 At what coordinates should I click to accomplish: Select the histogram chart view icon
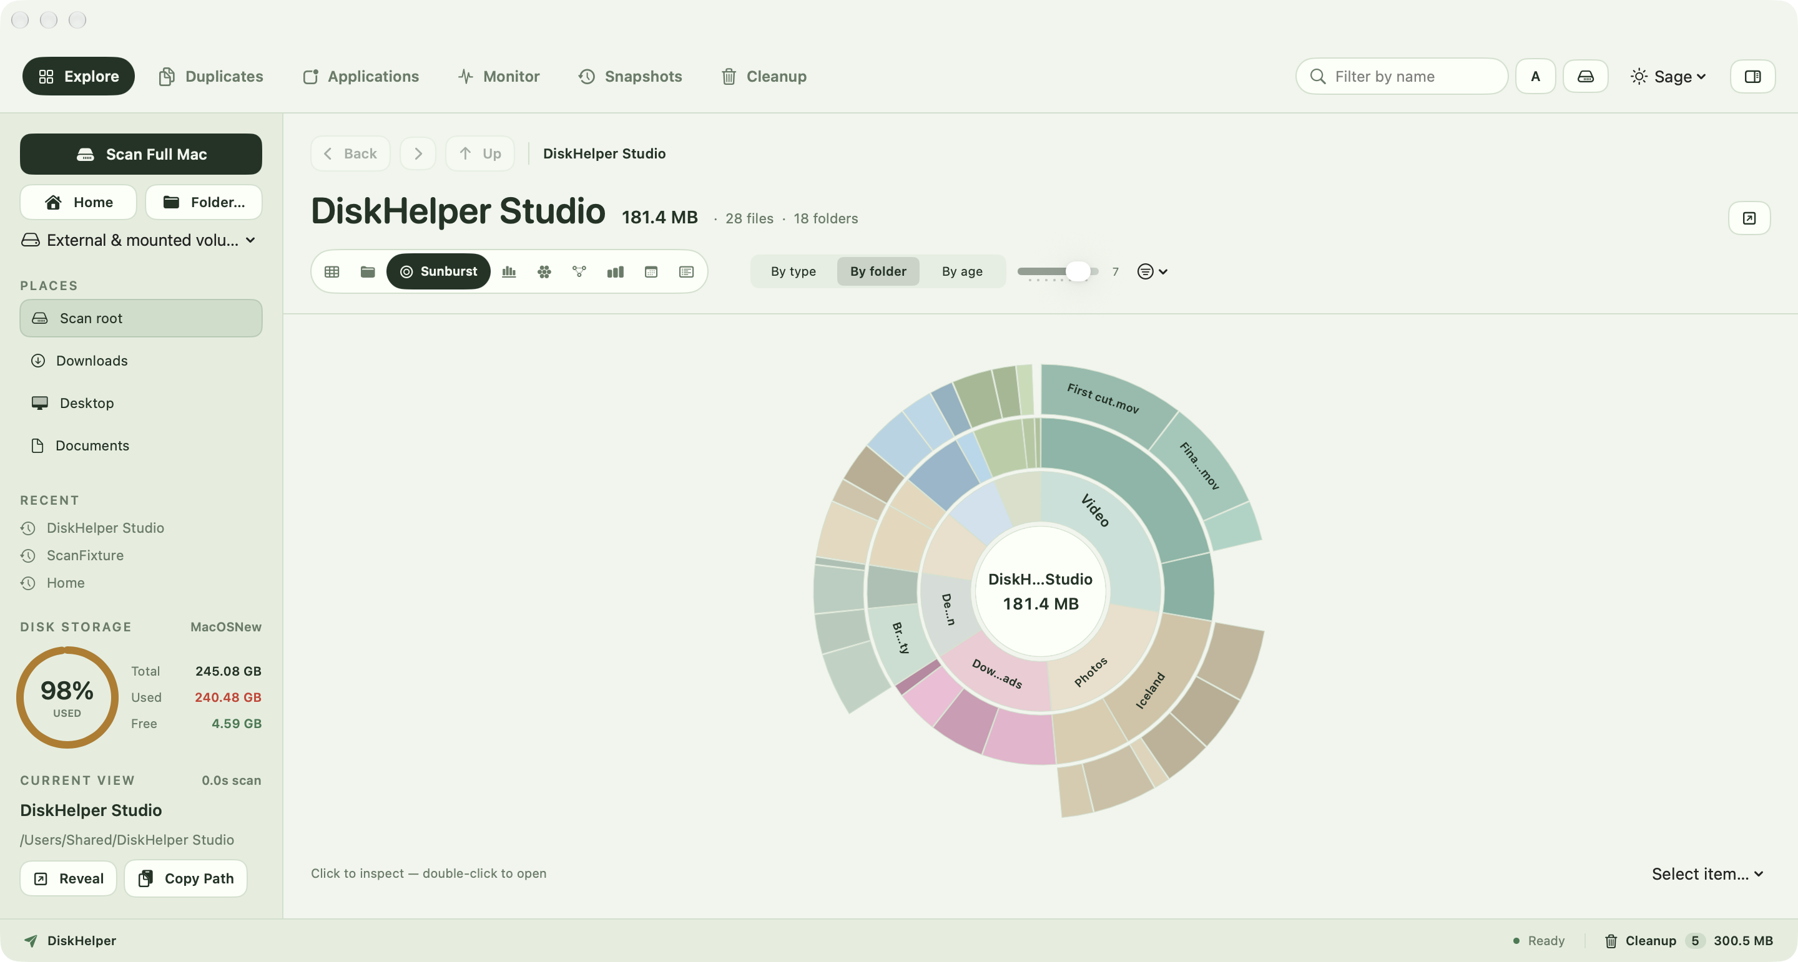coord(509,271)
